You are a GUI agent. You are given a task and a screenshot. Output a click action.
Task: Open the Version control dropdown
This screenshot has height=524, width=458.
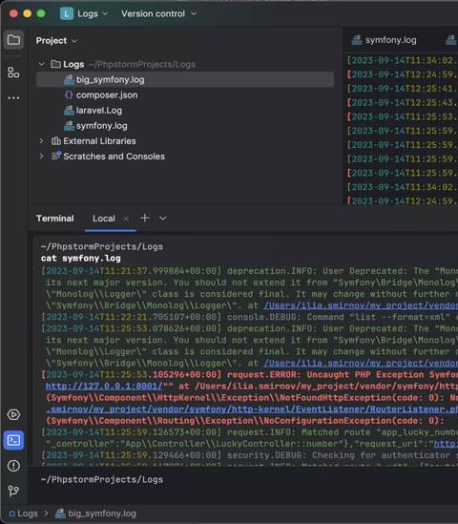click(x=158, y=13)
